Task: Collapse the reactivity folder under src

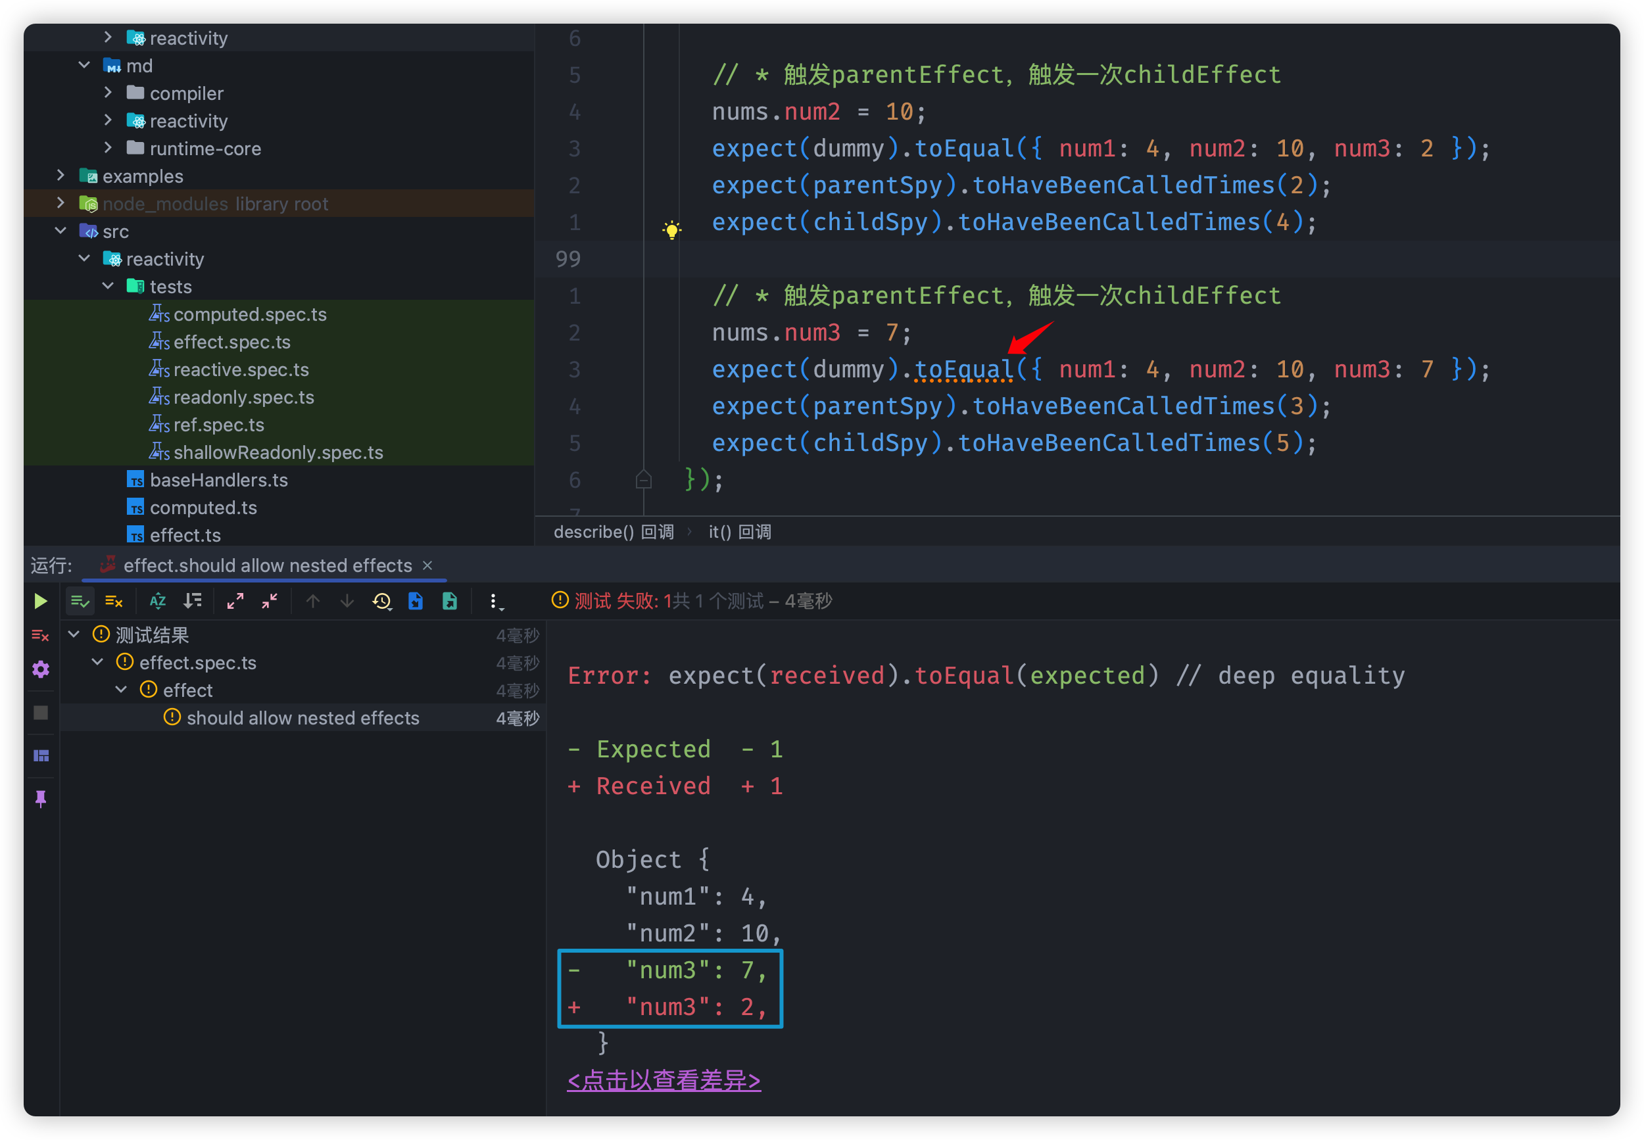Action: (x=84, y=258)
